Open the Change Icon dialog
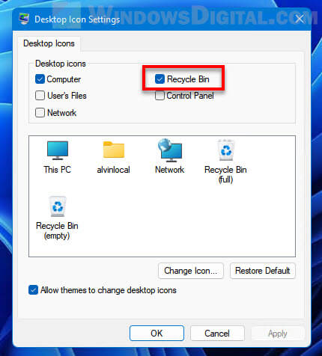The height and width of the screenshot is (356, 322). pyautogui.click(x=191, y=271)
